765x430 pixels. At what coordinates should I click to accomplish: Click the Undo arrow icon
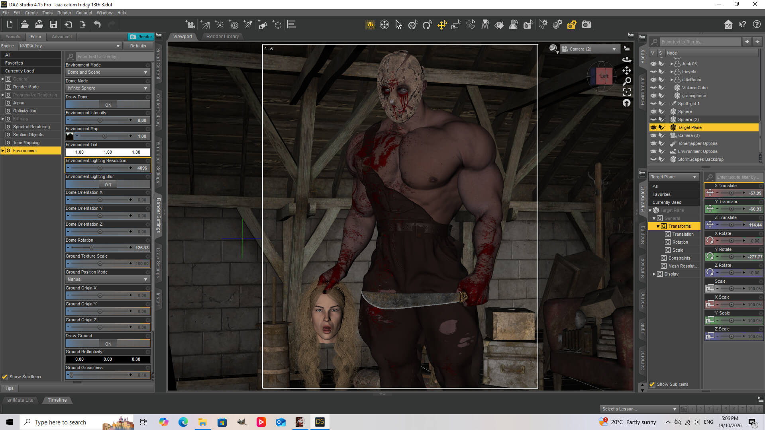coord(97,25)
